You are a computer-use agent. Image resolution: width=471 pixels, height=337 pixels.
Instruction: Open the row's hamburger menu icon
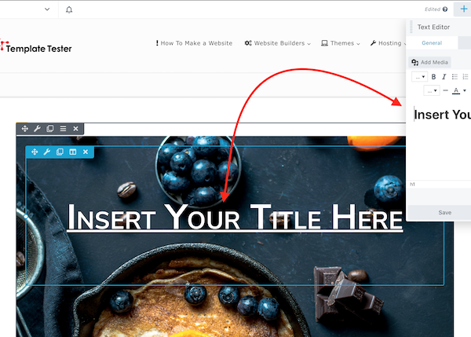pos(63,129)
